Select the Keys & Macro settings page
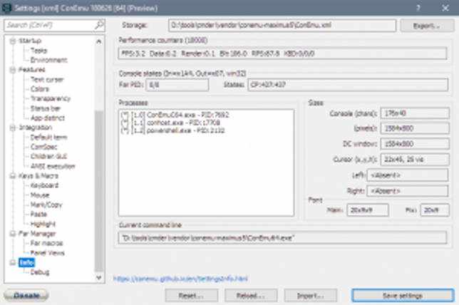The height and width of the screenshot is (305, 459). [x=38, y=176]
